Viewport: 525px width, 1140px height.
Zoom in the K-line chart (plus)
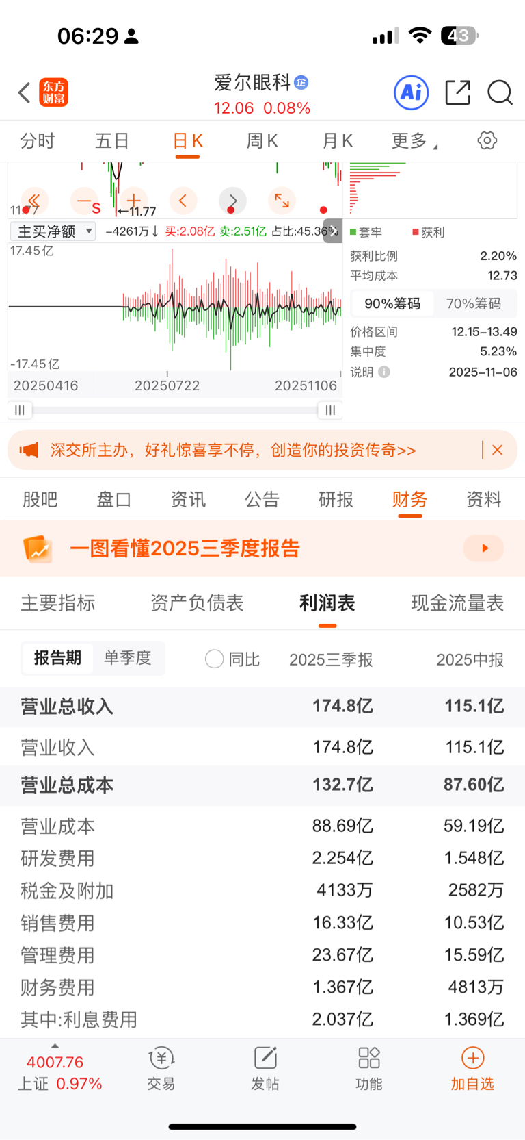click(x=134, y=201)
